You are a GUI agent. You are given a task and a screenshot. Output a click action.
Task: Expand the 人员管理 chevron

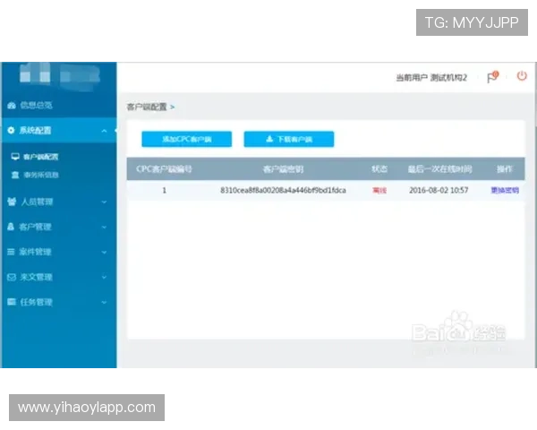pos(104,202)
